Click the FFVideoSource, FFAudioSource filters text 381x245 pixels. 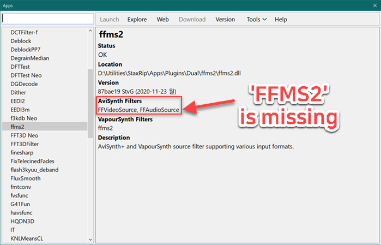[x=138, y=110]
